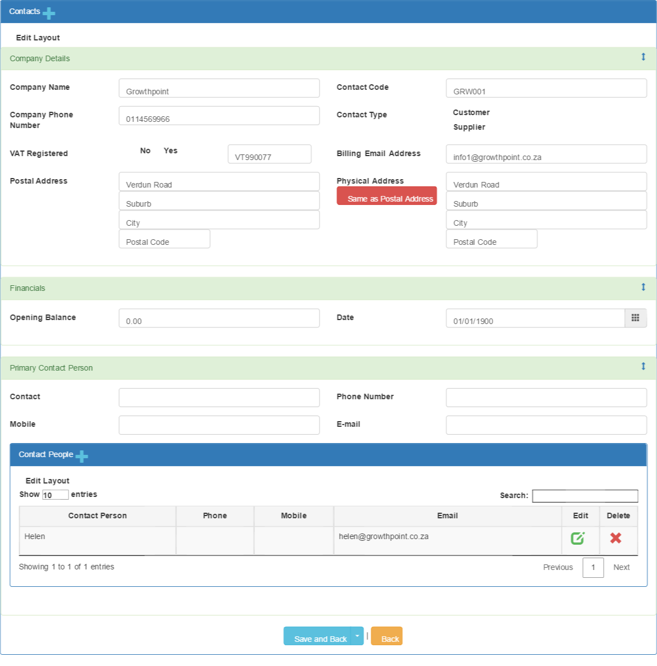Collapse the Company Details section
The width and height of the screenshot is (657, 666).
[x=643, y=57]
